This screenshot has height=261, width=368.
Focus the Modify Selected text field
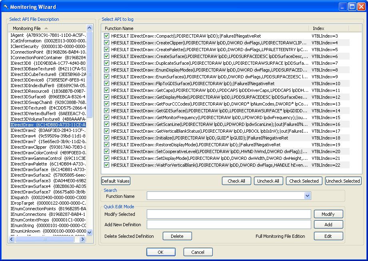click(229, 214)
